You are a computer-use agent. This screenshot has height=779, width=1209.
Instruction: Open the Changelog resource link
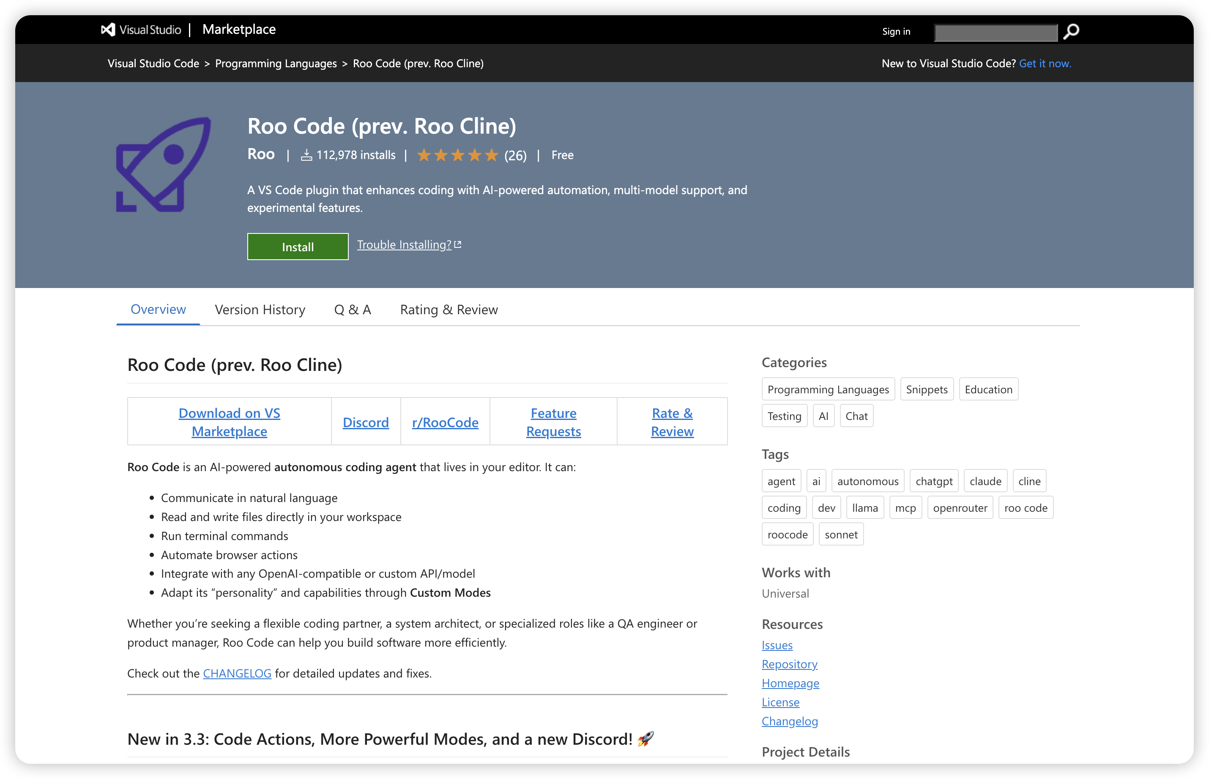click(x=790, y=721)
